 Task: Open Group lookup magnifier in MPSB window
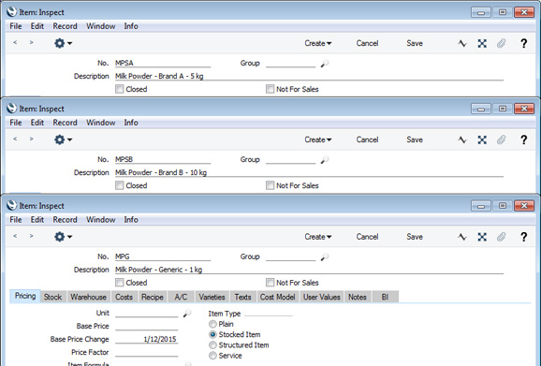(x=325, y=160)
